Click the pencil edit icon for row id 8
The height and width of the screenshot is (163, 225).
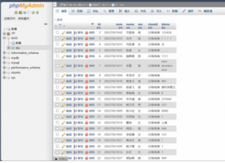tap(63, 75)
